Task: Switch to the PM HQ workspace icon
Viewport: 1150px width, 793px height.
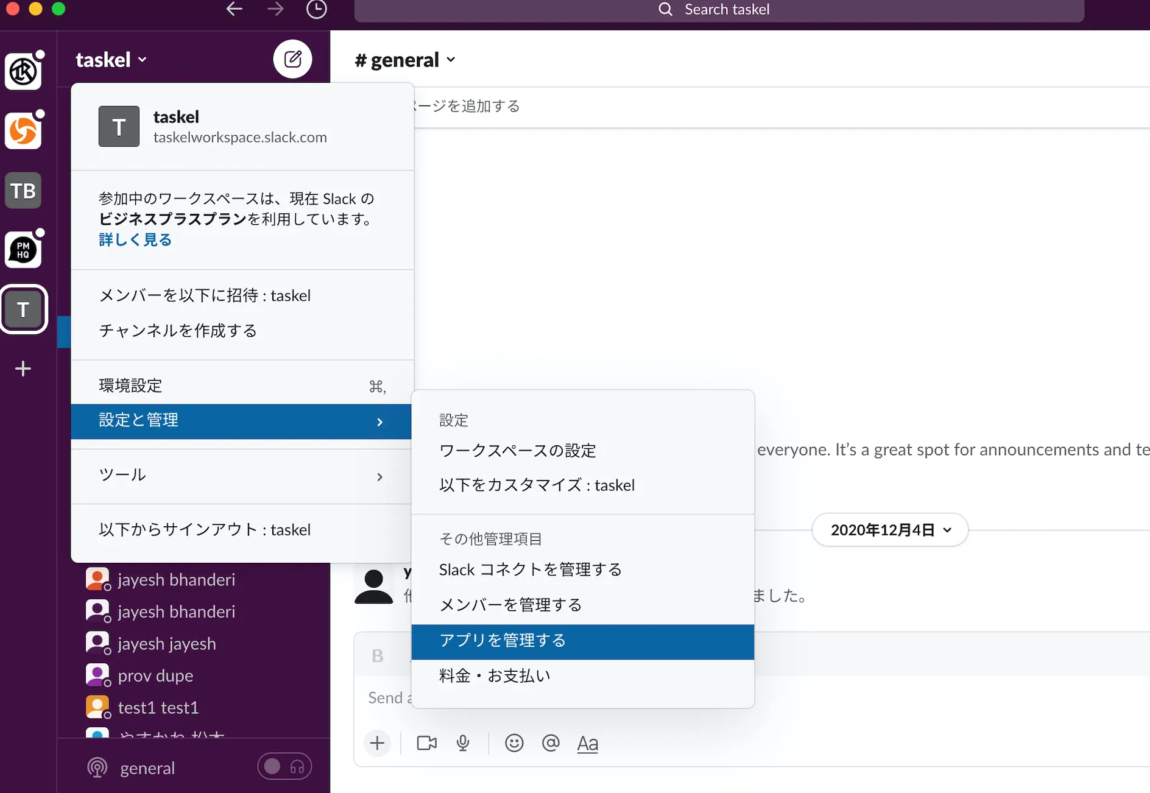Action: 23,250
